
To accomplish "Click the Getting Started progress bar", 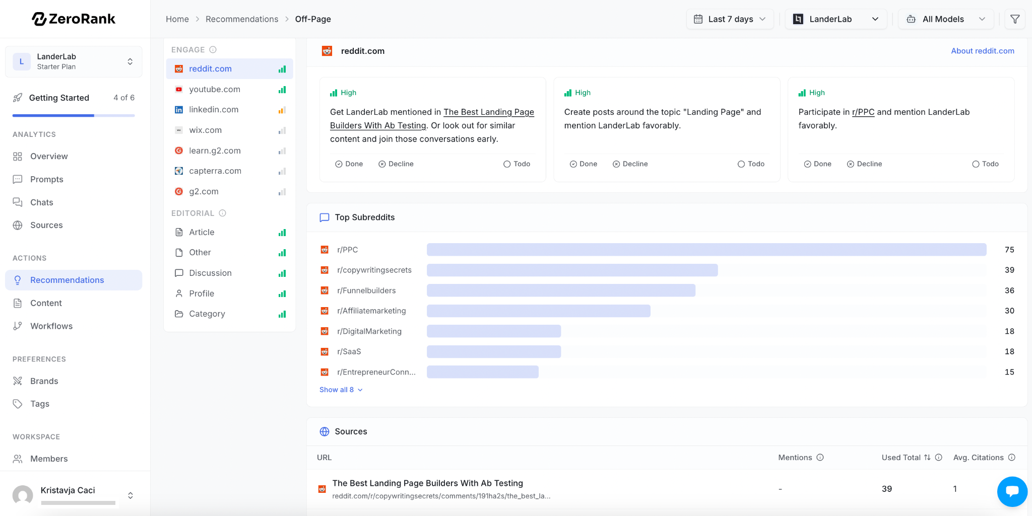I will [x=74, y=115].
